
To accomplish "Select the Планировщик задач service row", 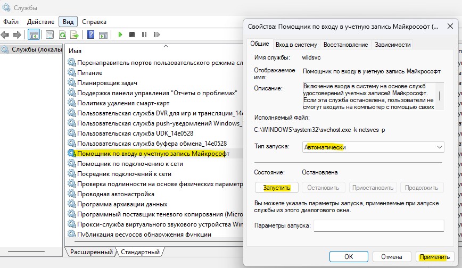I will 155,83.
